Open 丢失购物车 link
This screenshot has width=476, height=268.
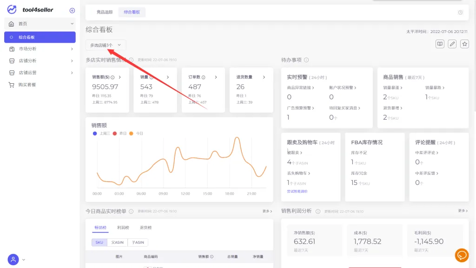298,173
